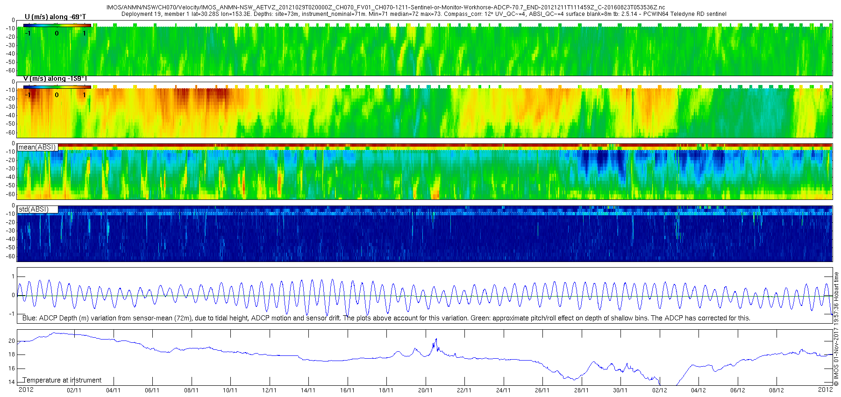Click the "-30" depth tick of V panel
The image size is (841, 397).
coord(10,107)
